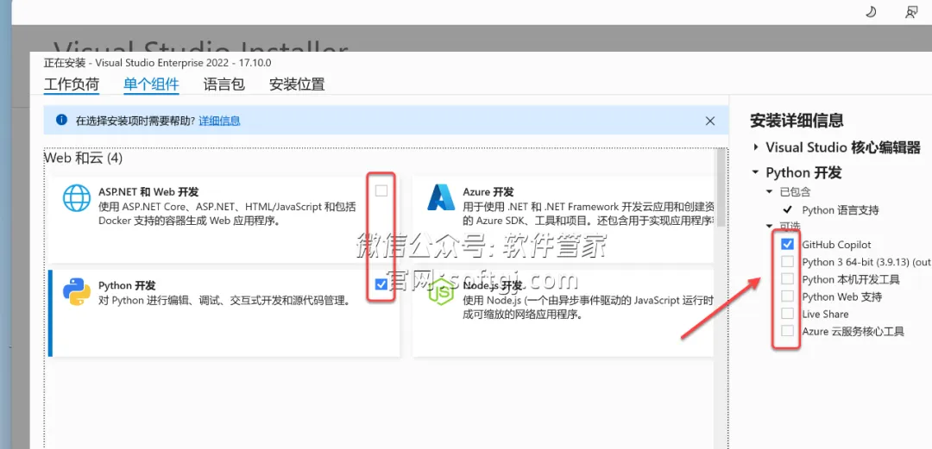
Task: Expand Visual Studio 核心编辑器 section
Action: (755, 147)
